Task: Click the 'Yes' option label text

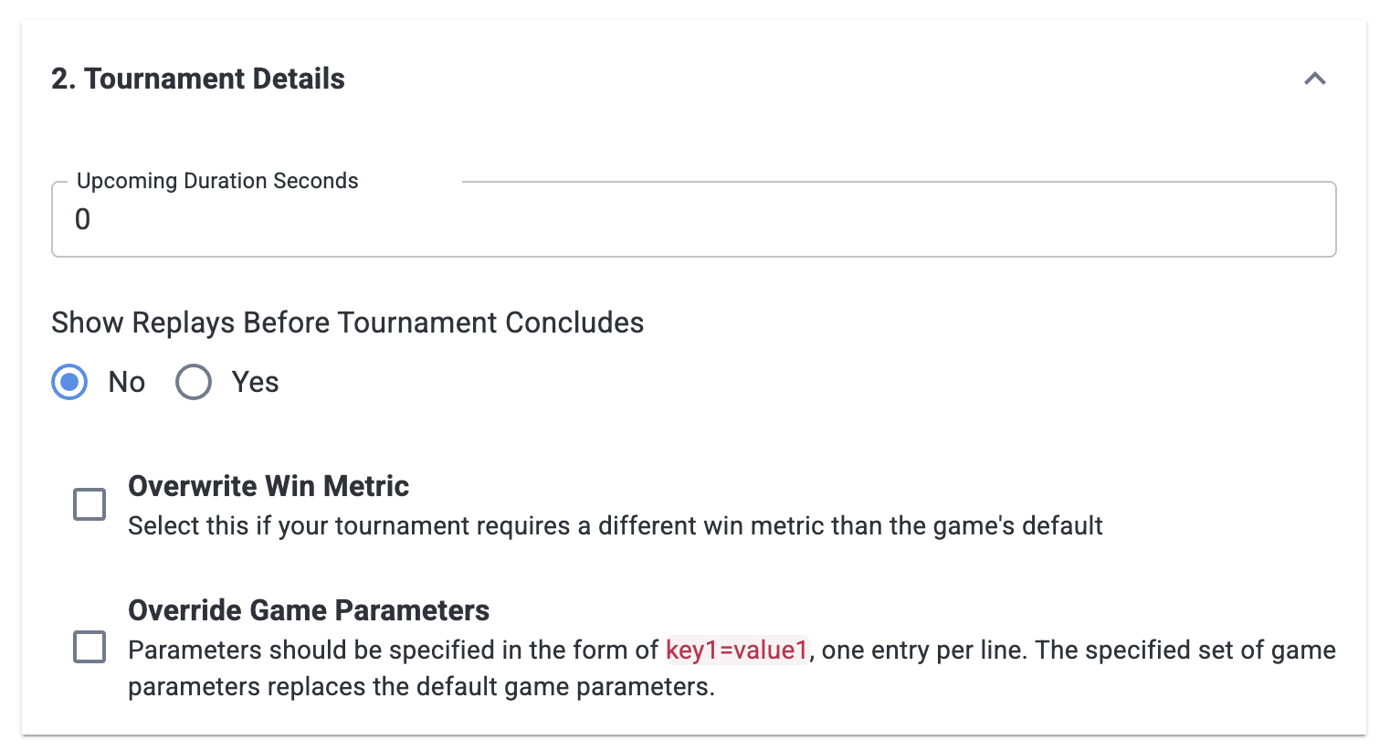Action: click(x=255, y=382)
